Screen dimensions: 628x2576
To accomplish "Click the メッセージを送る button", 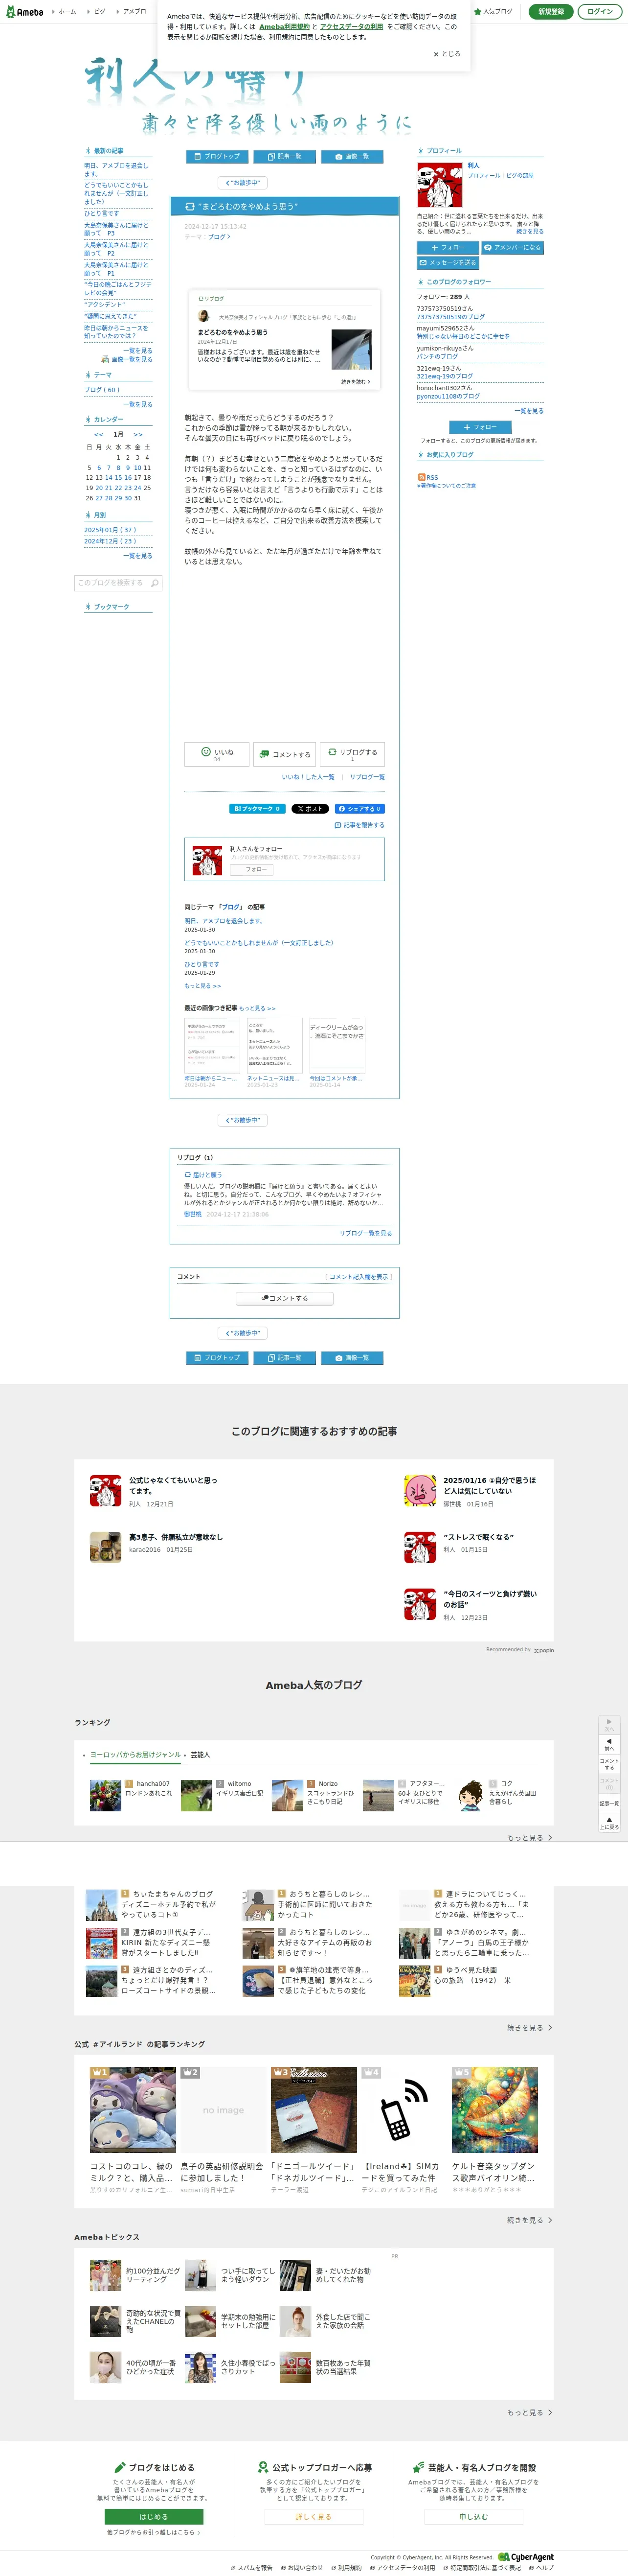I will 448,263.
